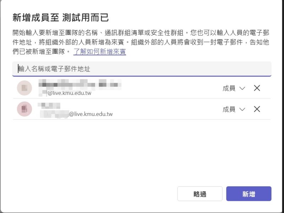This screenshot has width=284, height=213.
Task: Focus the 輸入名稱或電子郵件地址 input field
Action: click(x=142, y=69)
